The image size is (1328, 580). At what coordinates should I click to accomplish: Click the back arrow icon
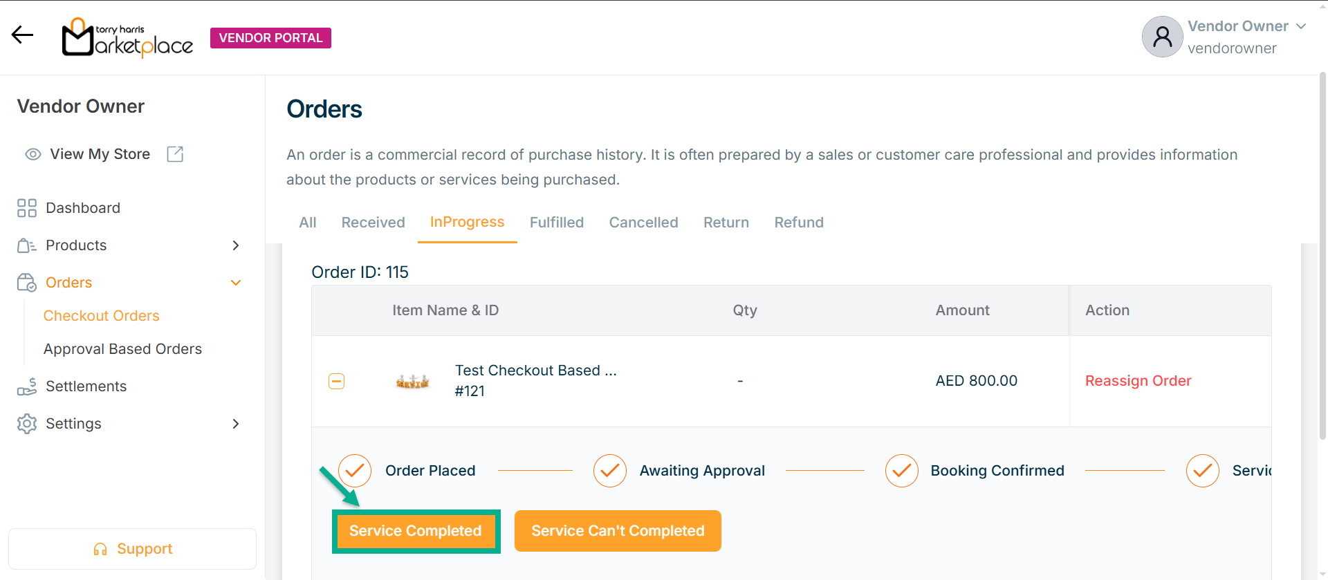tap(22, 35)
